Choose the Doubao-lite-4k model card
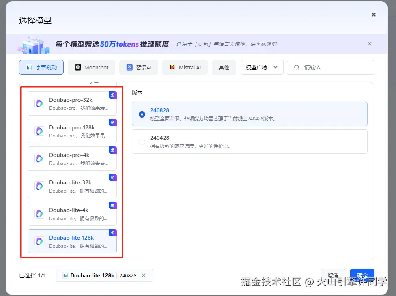The image size is (396, 296). [x=72, y=213]
